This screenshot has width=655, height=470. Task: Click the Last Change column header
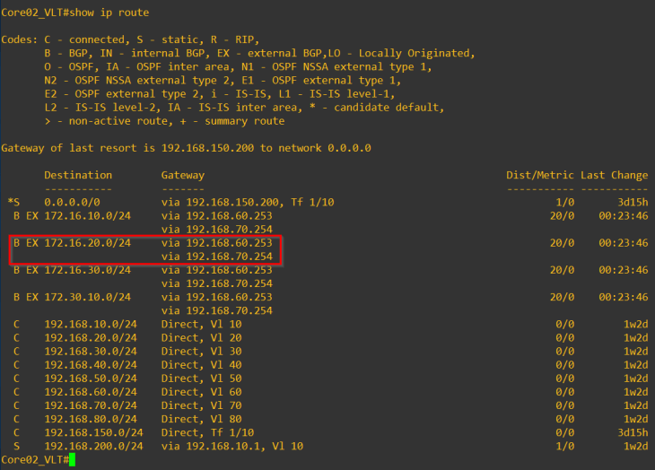[614, 175]
